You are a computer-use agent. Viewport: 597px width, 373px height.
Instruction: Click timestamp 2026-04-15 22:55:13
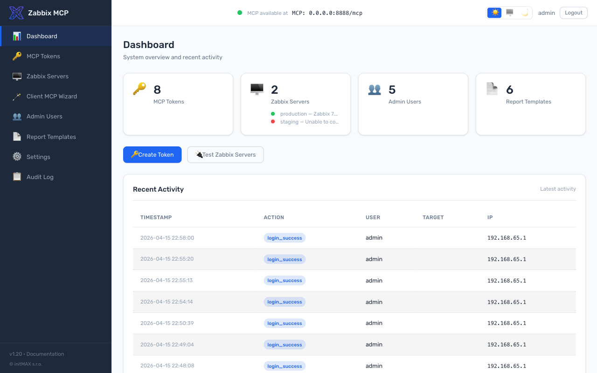click(x=167, y=281)
